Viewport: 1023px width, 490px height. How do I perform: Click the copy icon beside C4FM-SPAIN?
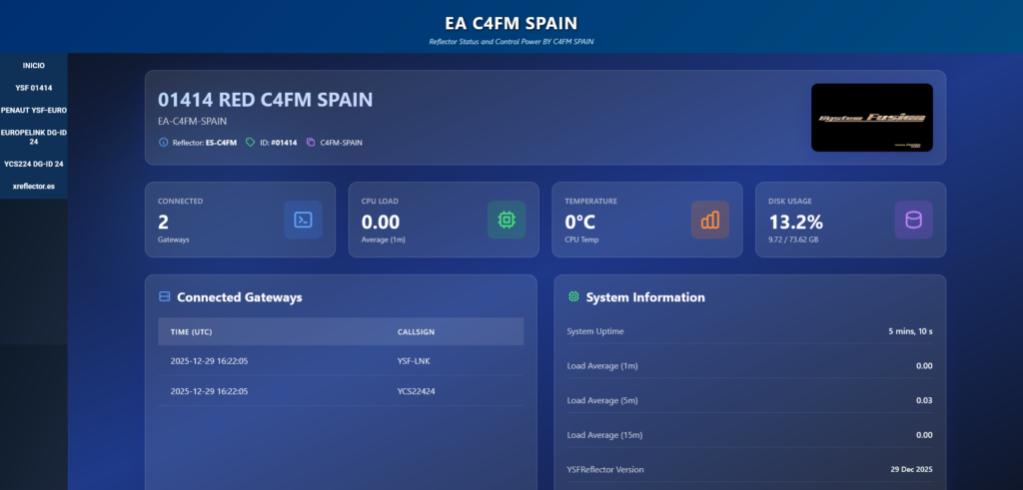[x=311, y=143]
